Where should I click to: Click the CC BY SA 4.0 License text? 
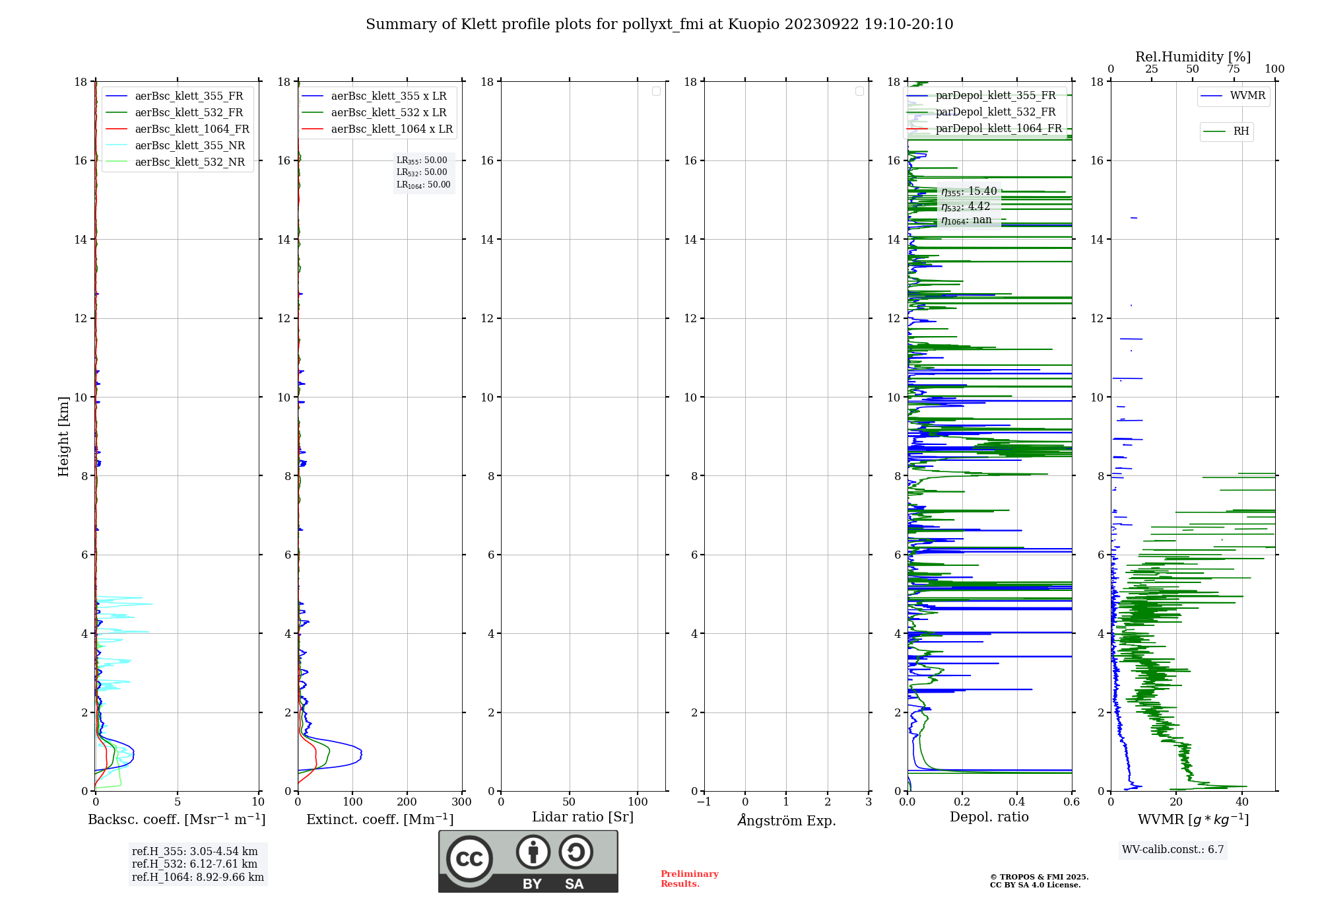[1035, 885]
